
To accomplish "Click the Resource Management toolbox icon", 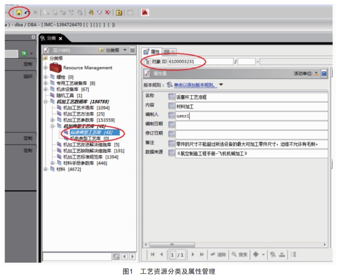I will tap(55, 67).
